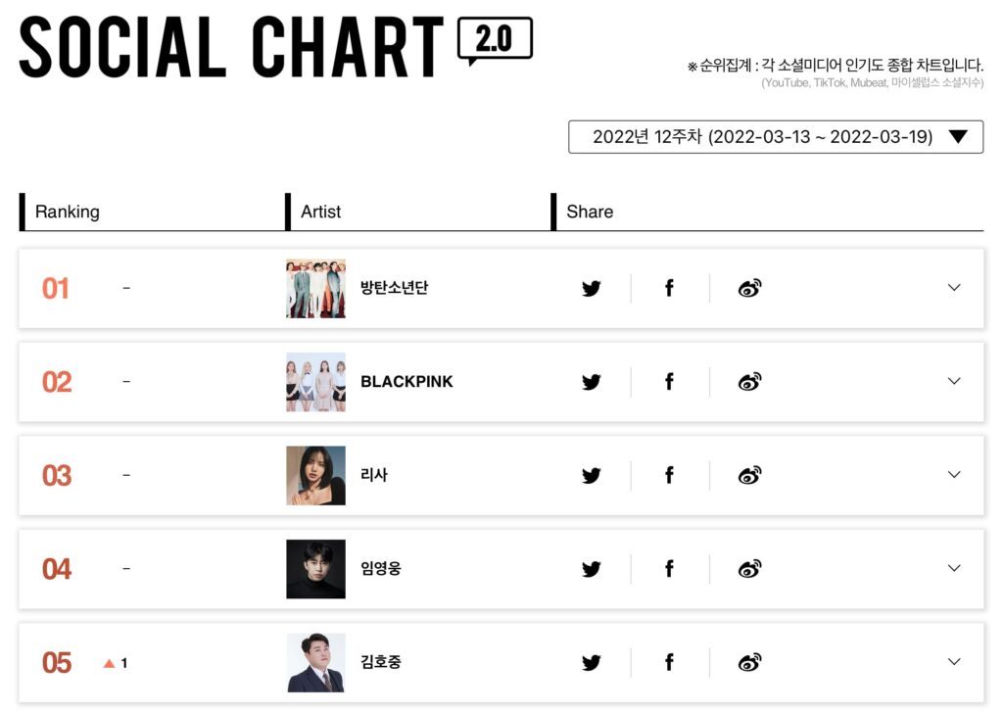Expand the BLACKPINK row details chevron
This screenshot has height=712, width=1003.
point(954,381)
